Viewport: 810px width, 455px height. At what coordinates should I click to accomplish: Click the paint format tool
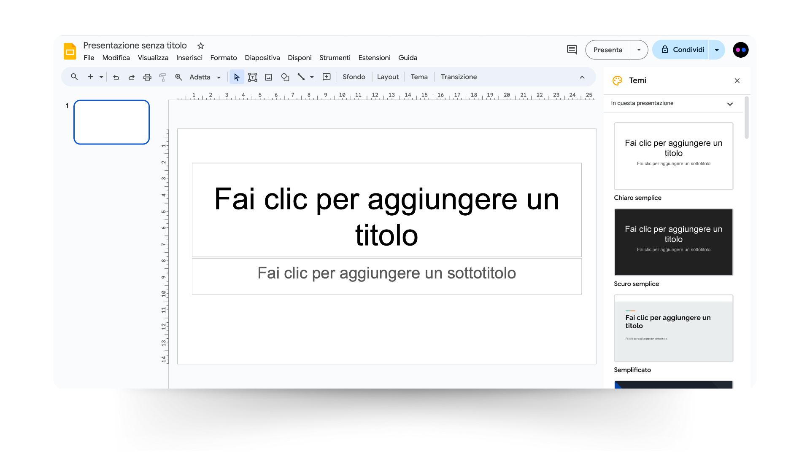[x=163, y=77]
